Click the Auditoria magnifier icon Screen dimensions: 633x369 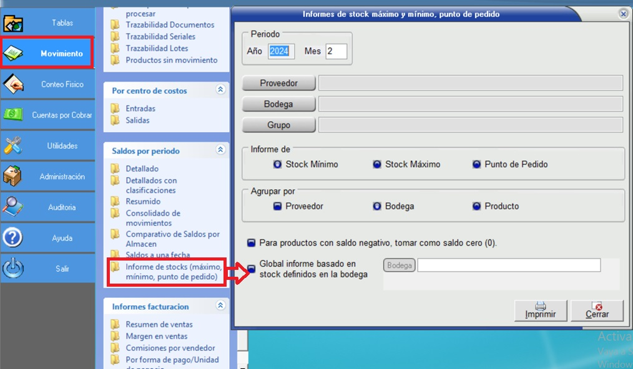coord(13,207)
